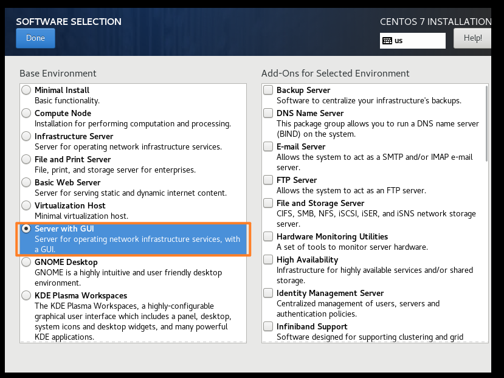The image size is (504, 378).
Task: Tick the Infiniband Support checkbox
Action: (x=268, y=326)
